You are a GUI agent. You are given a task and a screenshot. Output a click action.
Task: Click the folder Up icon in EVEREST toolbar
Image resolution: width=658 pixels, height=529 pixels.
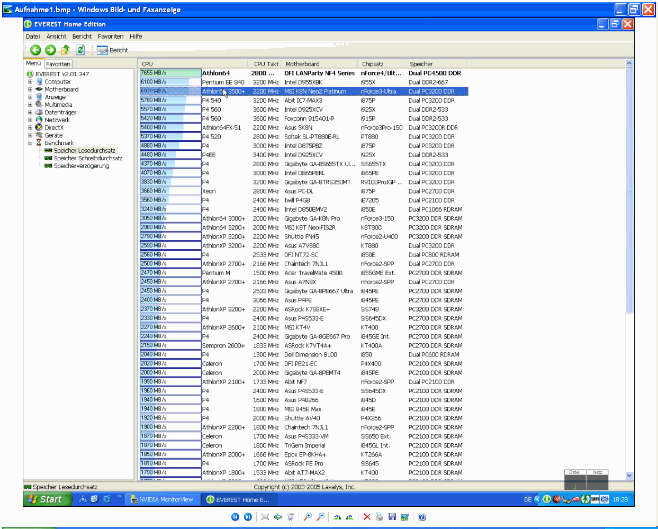point(65,50)
